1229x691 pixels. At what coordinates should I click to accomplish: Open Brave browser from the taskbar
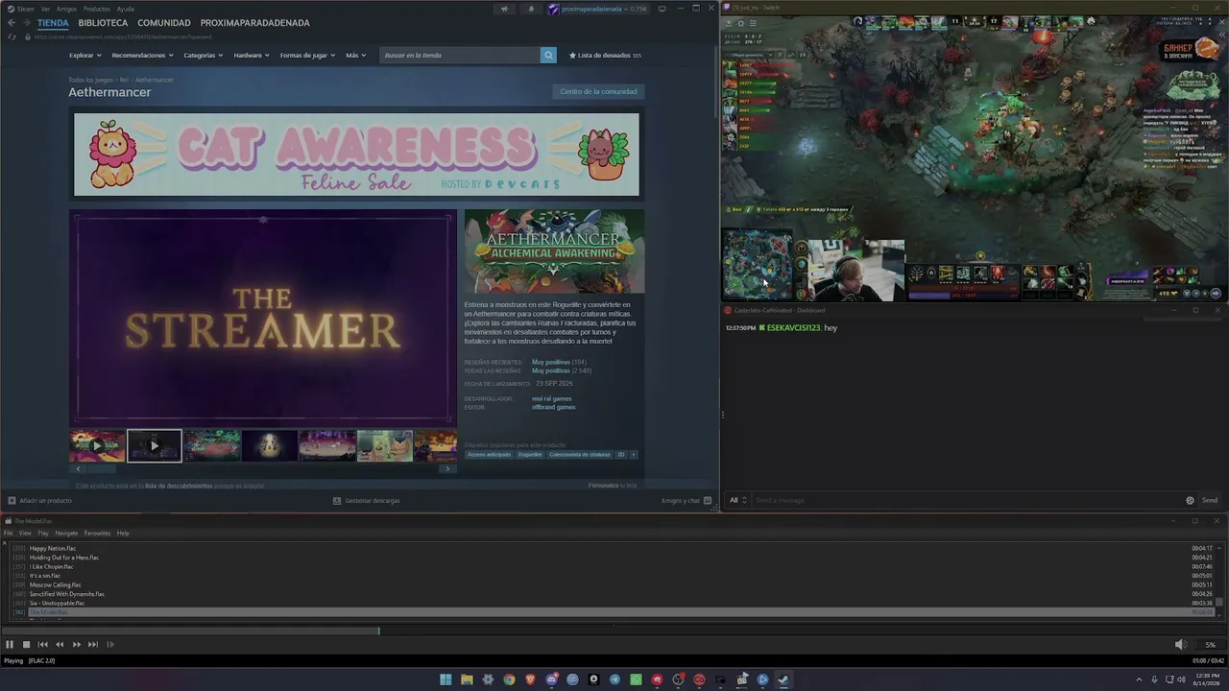tap(530, 679)
